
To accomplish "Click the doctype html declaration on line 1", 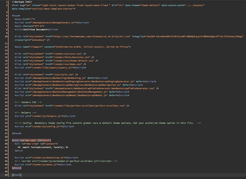I will (x=22, y=2).
